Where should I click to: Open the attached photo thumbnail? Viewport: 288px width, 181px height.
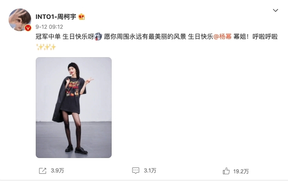tap(74, 108)
